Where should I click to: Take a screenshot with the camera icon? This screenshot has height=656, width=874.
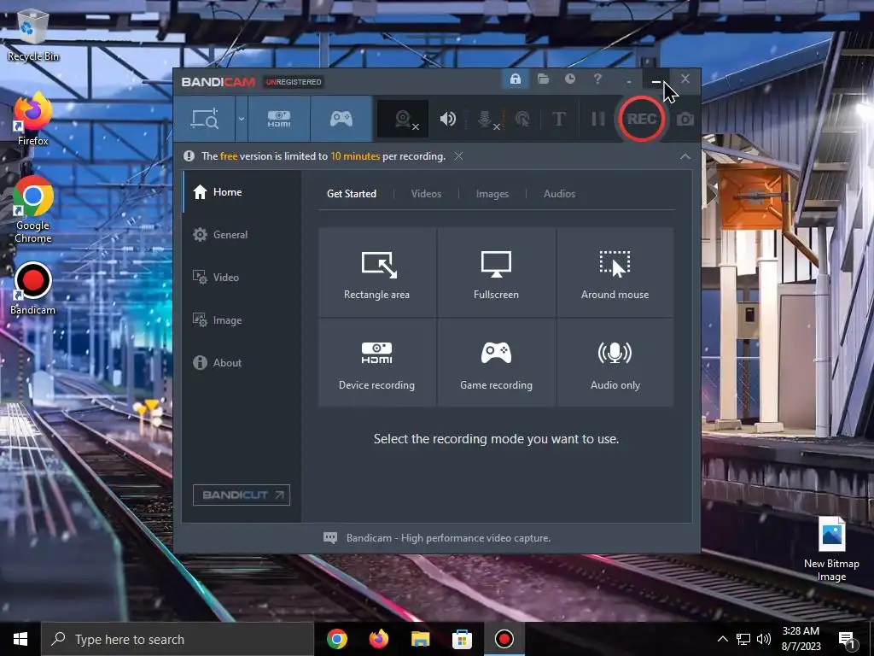[685, 120]
